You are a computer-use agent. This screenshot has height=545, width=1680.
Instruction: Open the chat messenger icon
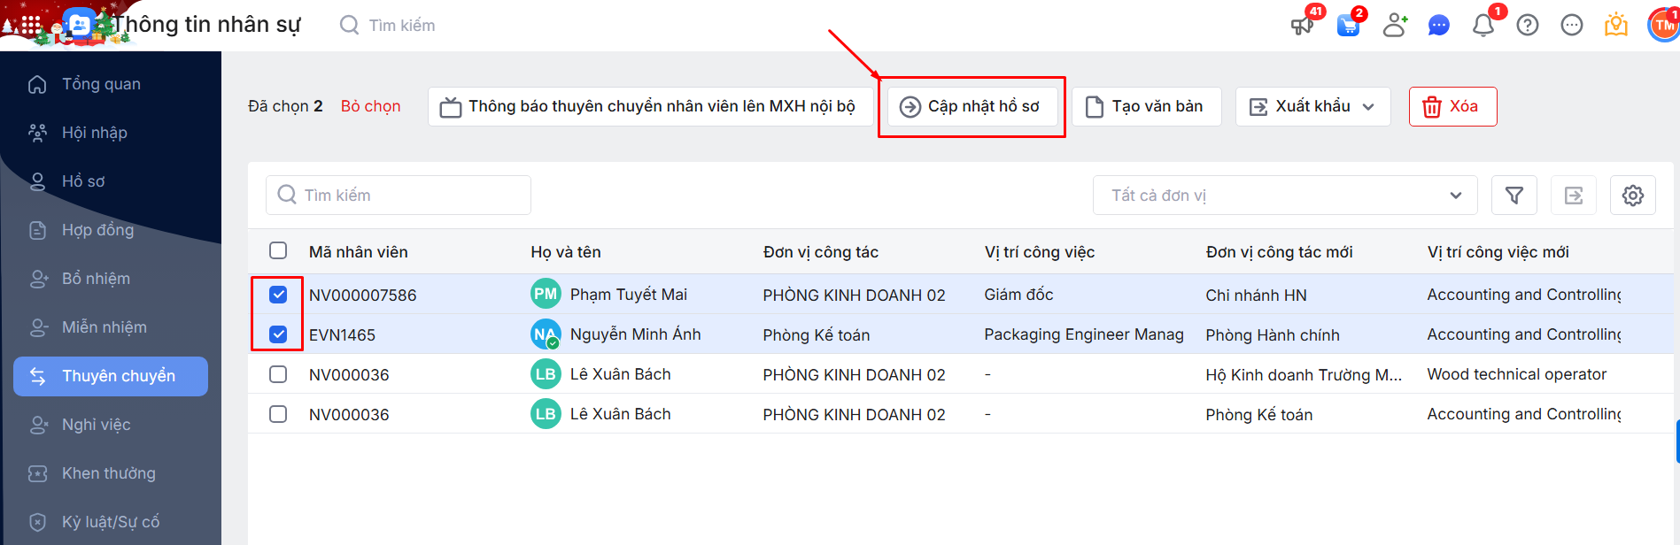[1439, 26]
